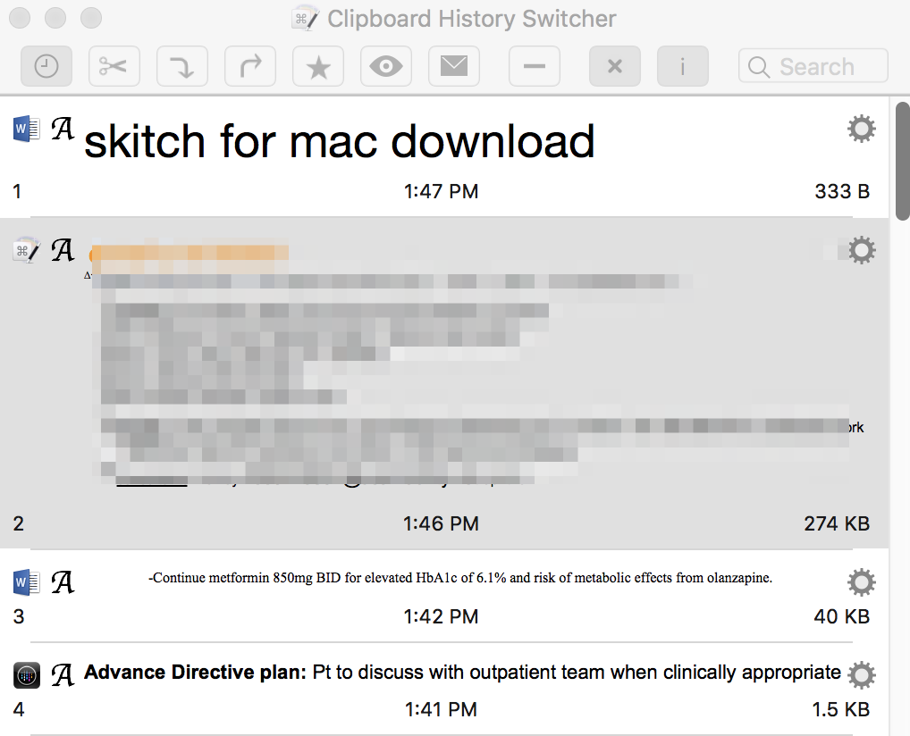Click the app icon on second entry

(x=26, y=250)
